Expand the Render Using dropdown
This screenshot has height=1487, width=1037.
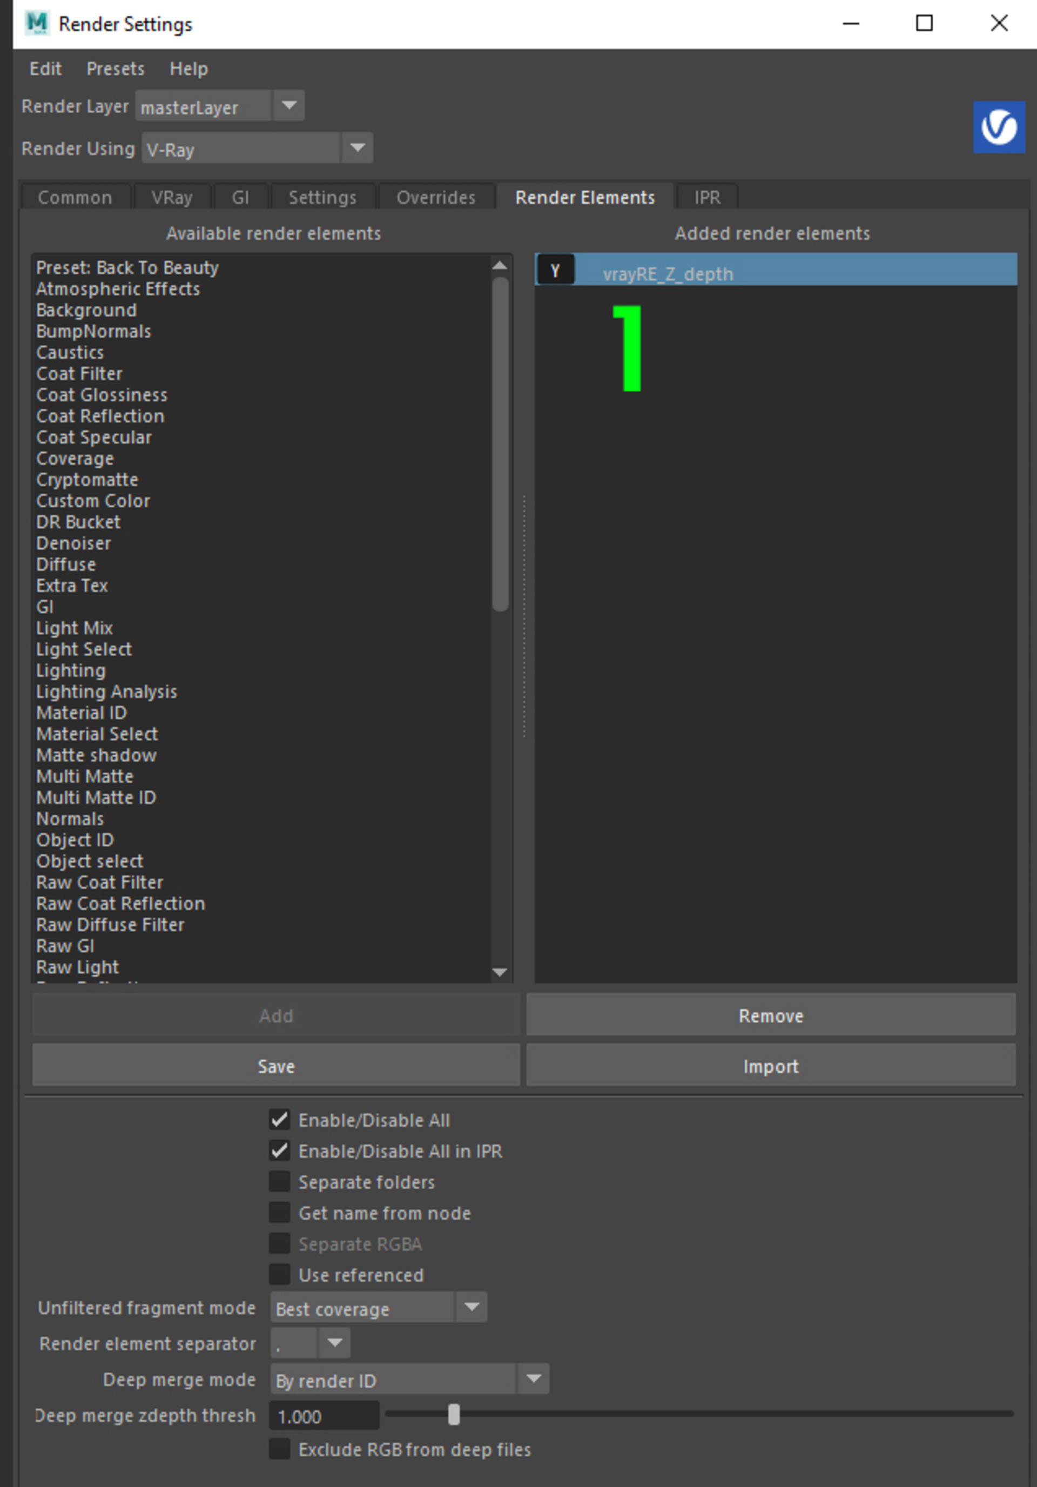tap(357, 149)
